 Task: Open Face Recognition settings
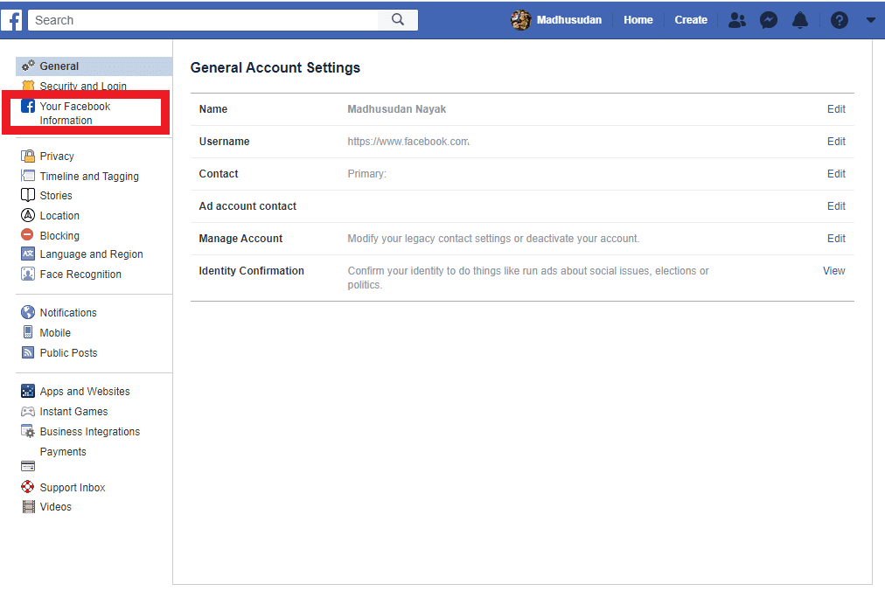tap(80, 275)
